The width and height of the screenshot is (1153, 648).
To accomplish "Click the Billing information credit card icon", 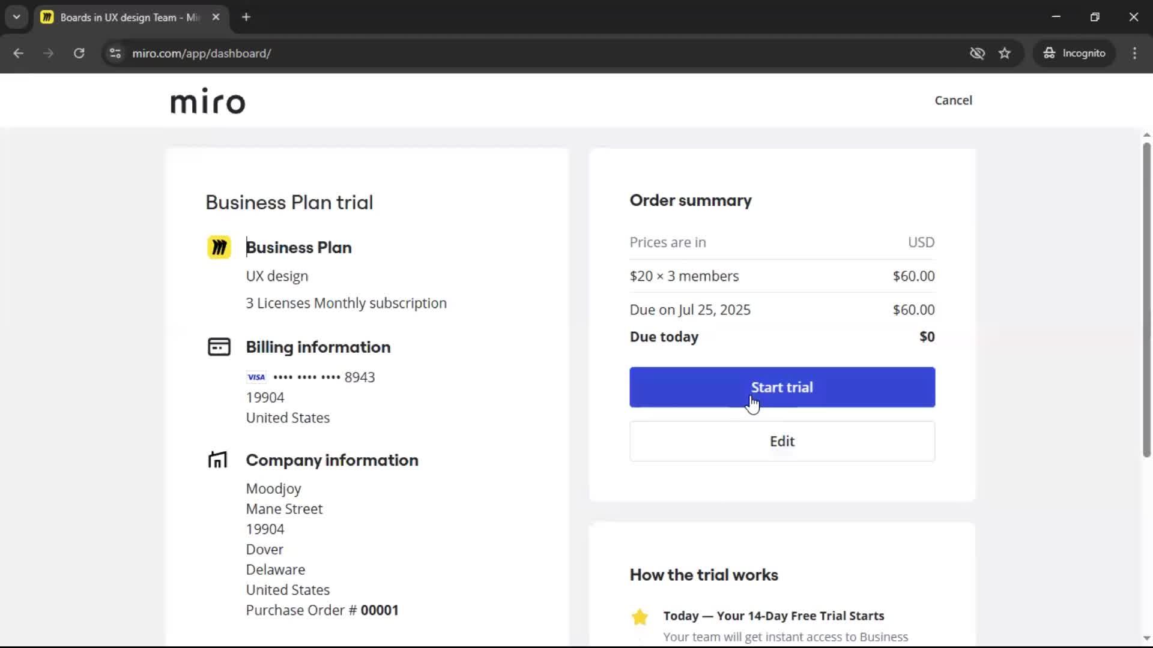I will tap(219, 347).
